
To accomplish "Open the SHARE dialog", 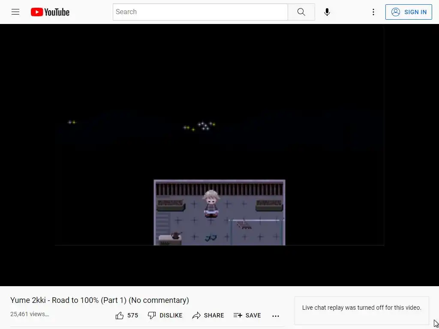I will (x=208, y=316).
